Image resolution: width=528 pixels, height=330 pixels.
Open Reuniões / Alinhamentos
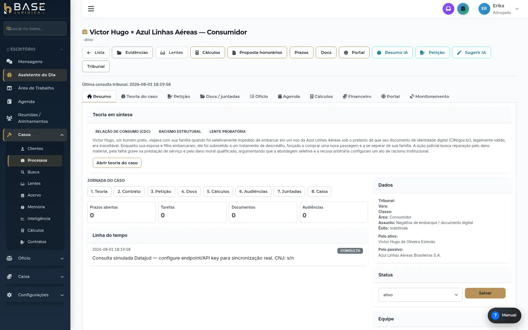(35, 118)
